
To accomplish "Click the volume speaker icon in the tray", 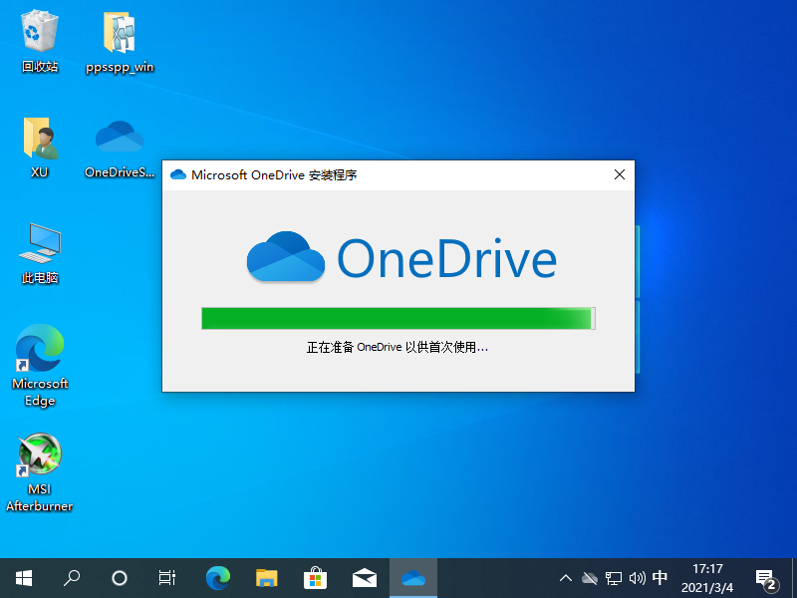I will click(x=638, y=578).
